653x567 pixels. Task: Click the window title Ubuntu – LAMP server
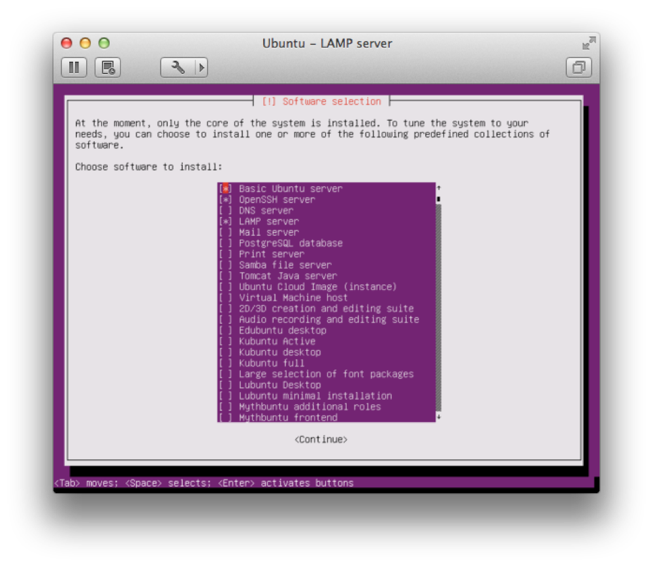[x=327, y=43]
